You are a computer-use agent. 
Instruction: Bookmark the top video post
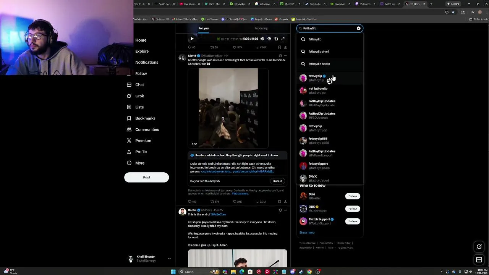(280, 47)
